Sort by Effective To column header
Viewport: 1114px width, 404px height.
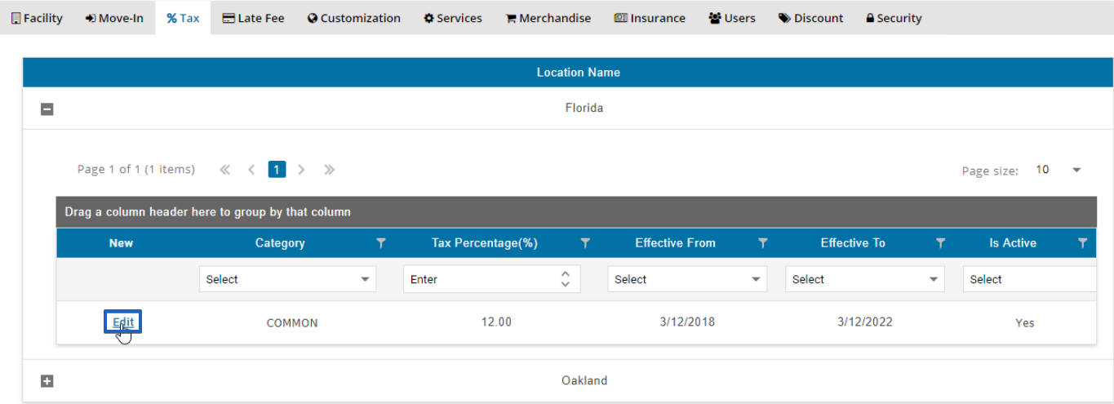tap(853, 243)
